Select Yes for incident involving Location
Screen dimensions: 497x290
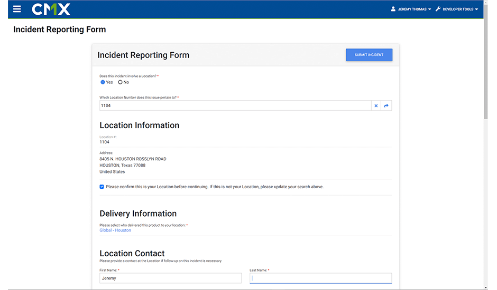tap(103, 82)
